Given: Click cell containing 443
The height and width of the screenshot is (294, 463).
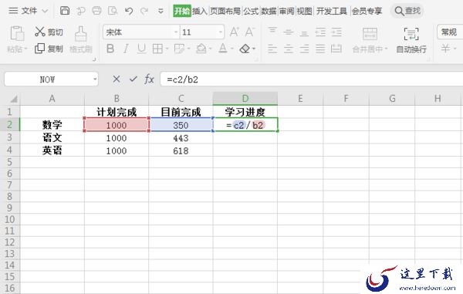Looking at the screenshot, I should pyautogui.click(x=181, y=138).
